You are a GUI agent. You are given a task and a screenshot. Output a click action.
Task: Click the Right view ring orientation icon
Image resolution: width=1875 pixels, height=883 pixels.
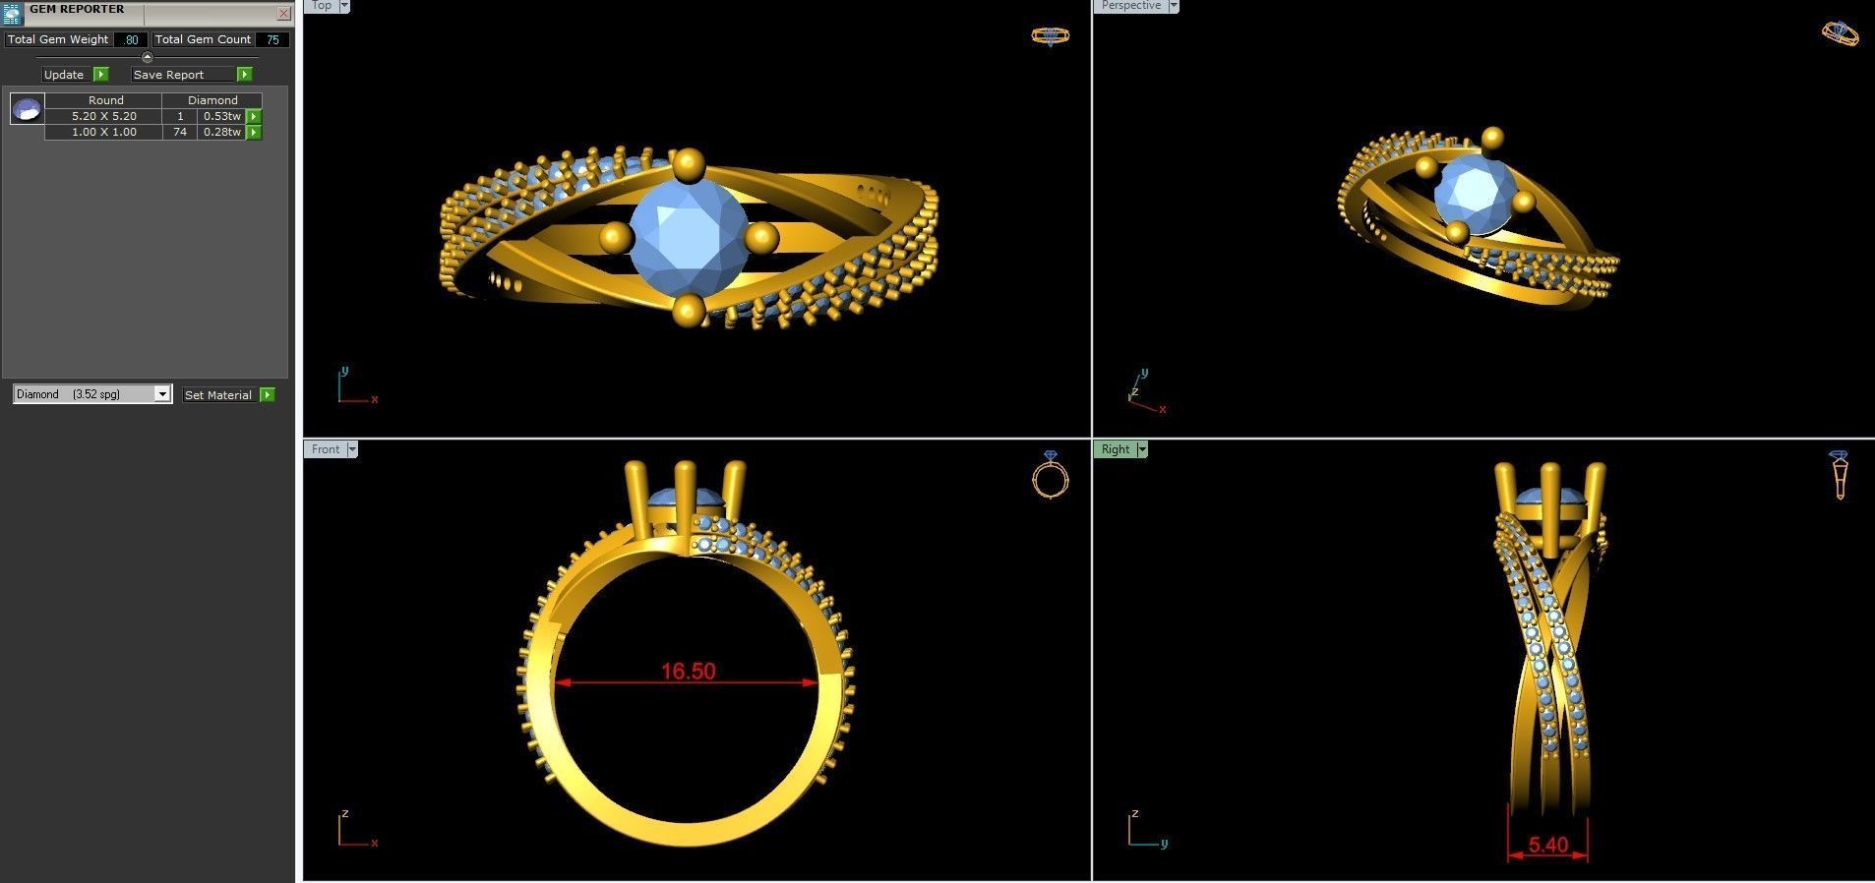pyautogui.click(x=1839, y=475)
